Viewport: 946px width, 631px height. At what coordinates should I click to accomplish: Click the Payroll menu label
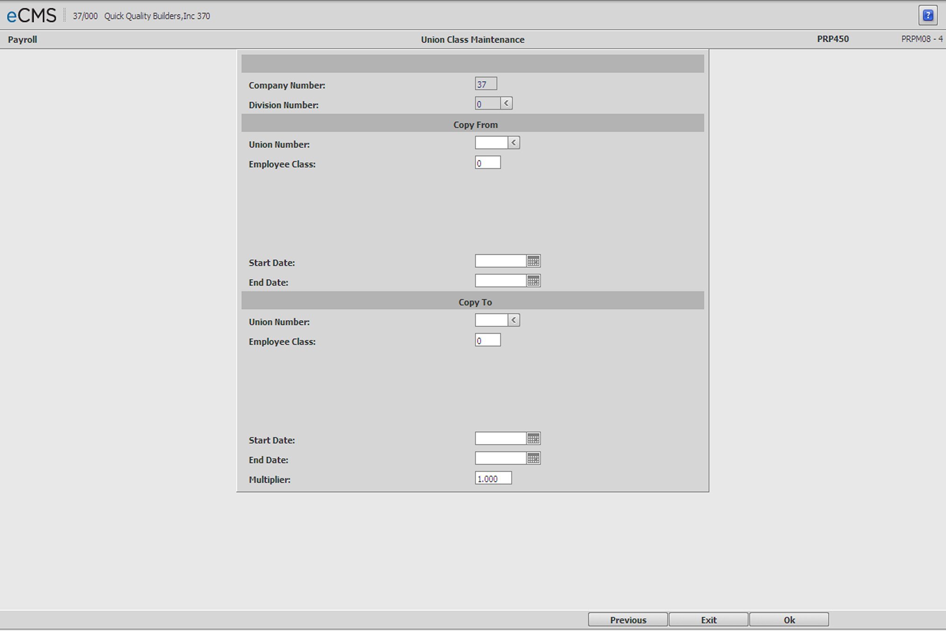[22, 40]
